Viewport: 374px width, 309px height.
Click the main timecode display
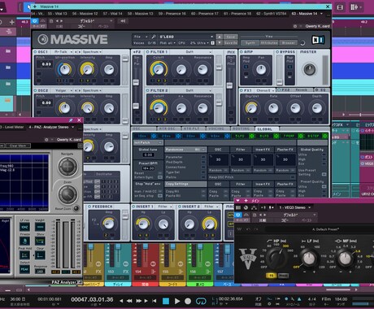click(x=92, y=299)
